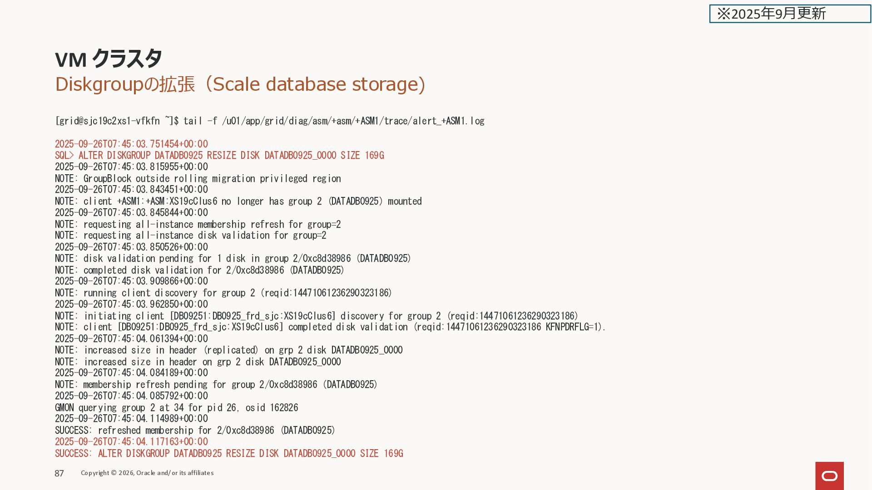
Task: Click the running client discovery for group 2 line
Action: coord(223,293)
